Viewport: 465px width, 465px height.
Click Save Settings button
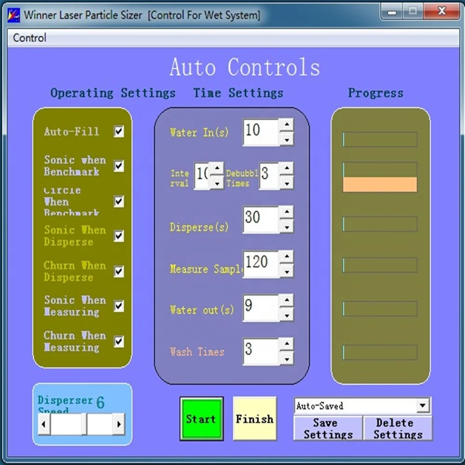point(328,428)
